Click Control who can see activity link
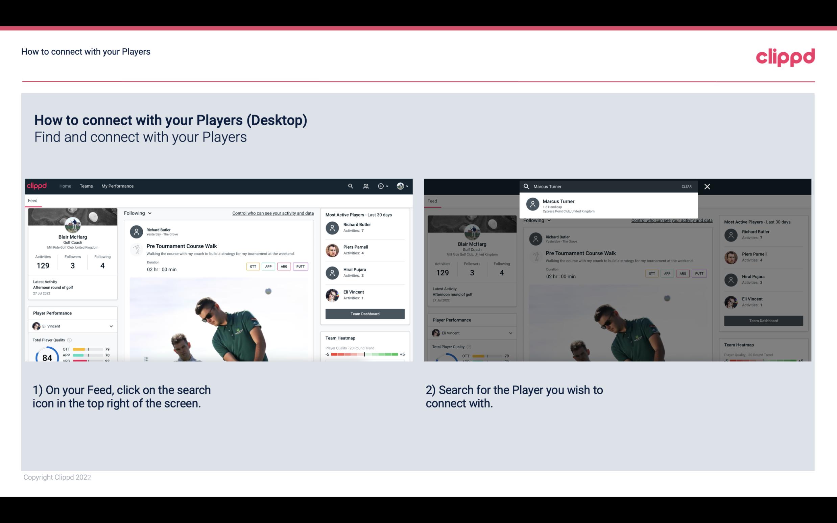Image resolution: width=837 pixels, height=523 pixels. tap(272, 213)
